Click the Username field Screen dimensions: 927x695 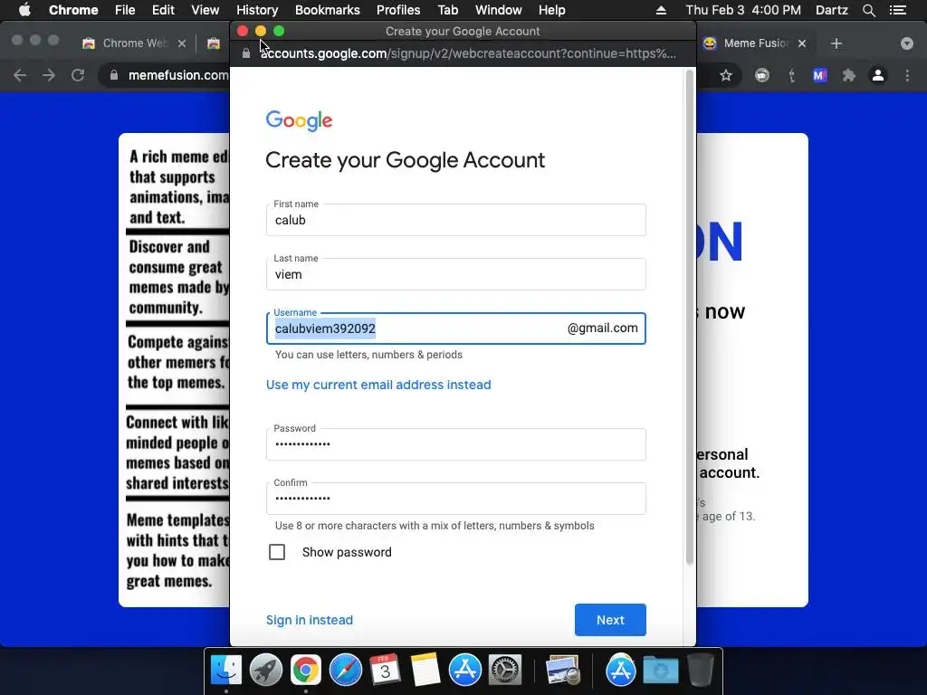click(456, 328)
